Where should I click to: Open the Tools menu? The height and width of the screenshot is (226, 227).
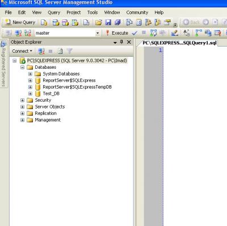coord(93,12)
